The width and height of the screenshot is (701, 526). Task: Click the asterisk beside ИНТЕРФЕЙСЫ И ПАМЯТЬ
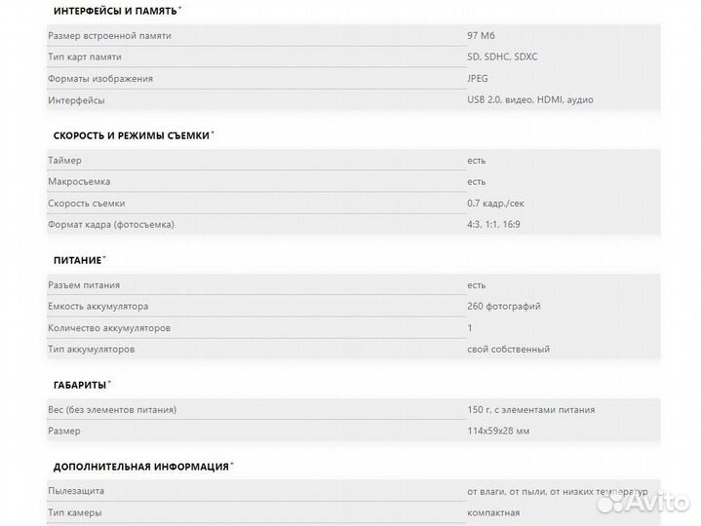coord(179,8)
